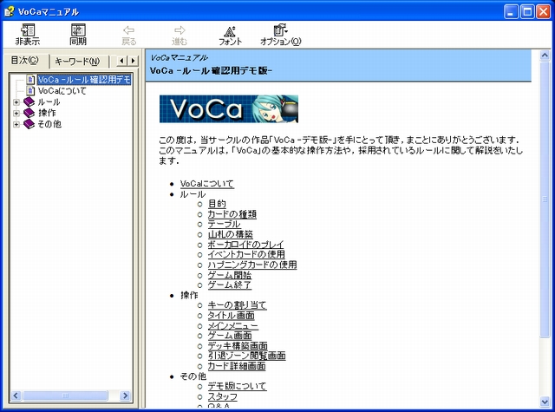Open the テーブル link
The height and width of the screenshot is (412, 555).
click(224, 224)
